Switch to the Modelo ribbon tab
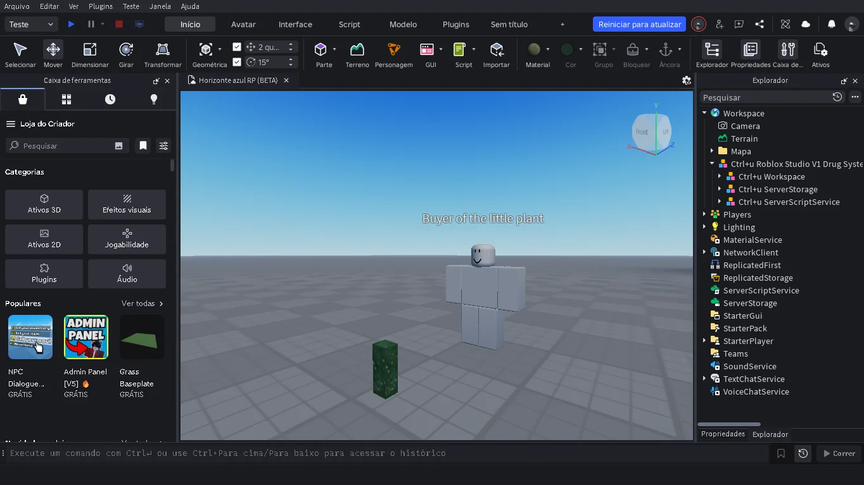This screenshot has height=485, width=864. click(x=403, y=24)
